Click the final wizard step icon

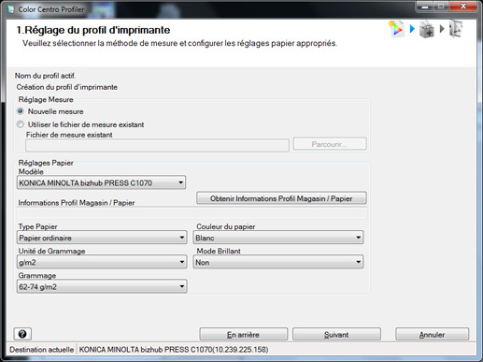(456, 29)
